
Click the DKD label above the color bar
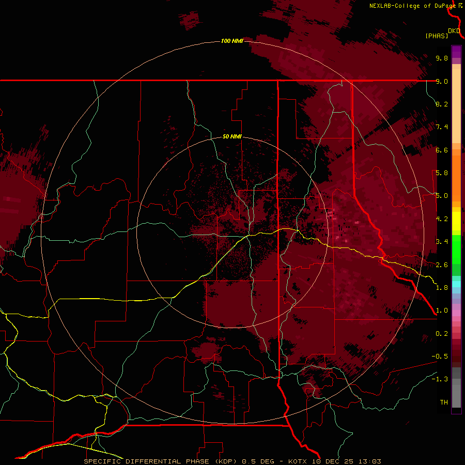pos(454,31)
